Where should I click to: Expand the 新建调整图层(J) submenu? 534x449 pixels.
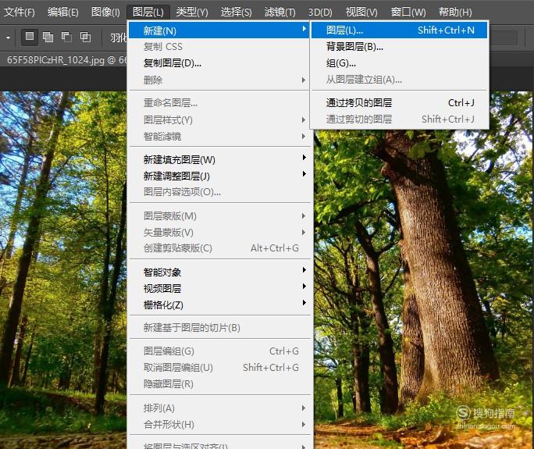tap(219, 176)
